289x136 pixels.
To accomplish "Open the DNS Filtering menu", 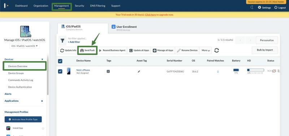I will click(98, 6).
